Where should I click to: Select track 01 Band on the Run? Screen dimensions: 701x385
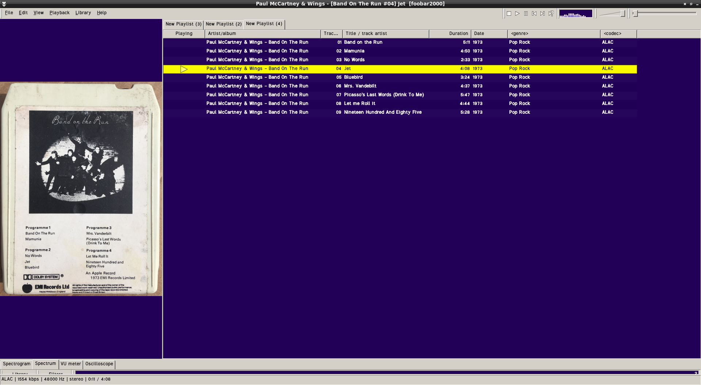400,42
